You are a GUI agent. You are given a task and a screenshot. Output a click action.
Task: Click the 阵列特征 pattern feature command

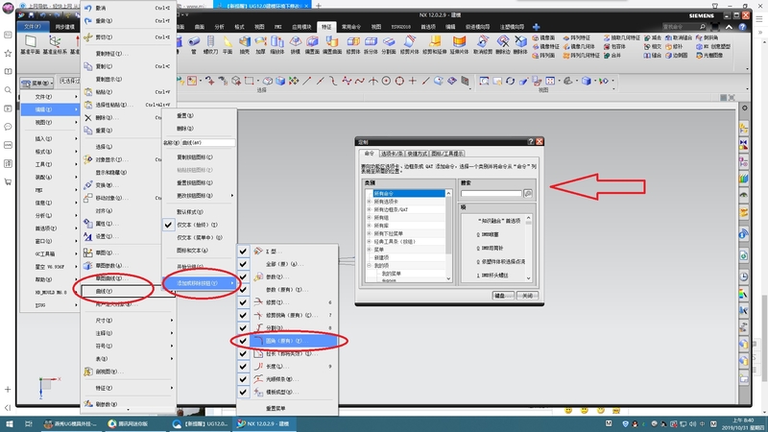[x=577, y=37]
